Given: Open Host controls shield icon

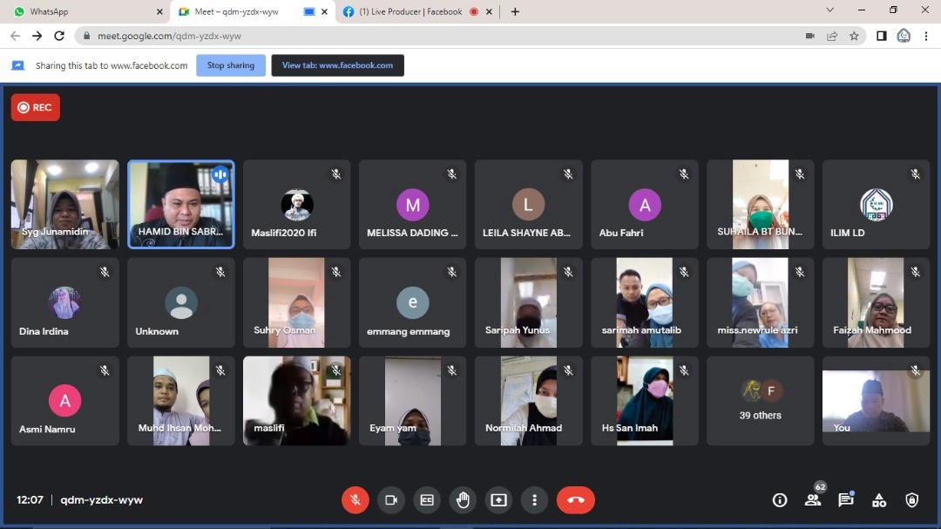Looking at the screenshot, I should (x=912, y=499).
